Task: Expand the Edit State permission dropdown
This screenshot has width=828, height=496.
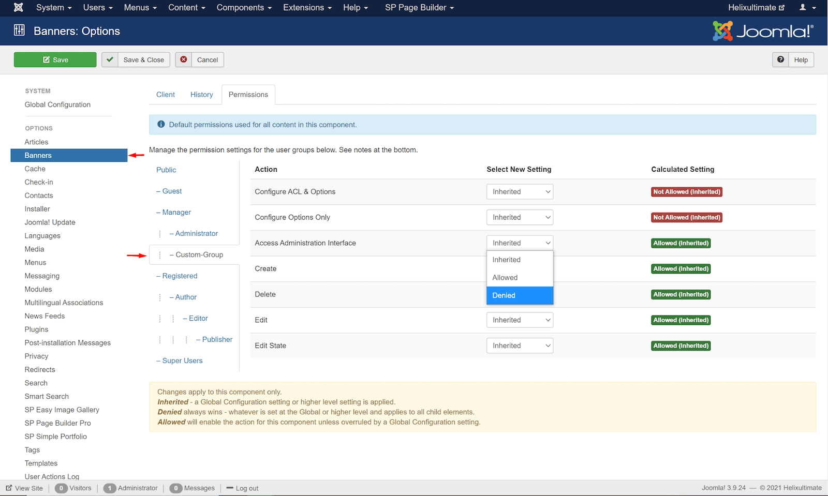Action: point(520,345)
